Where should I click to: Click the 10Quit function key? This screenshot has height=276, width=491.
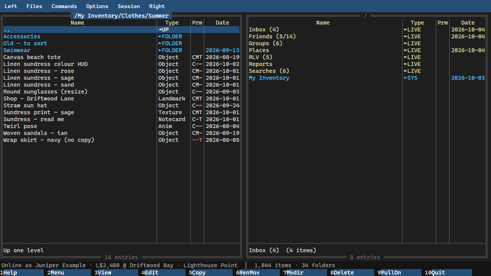click(x=448, y=273)
